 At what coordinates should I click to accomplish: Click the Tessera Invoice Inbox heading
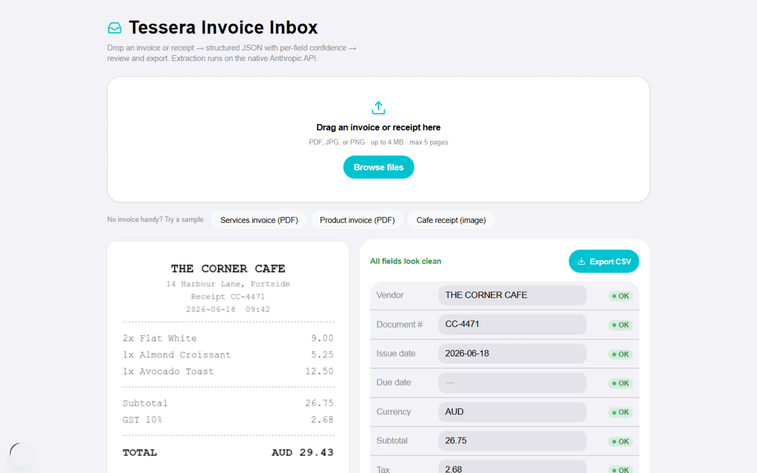click(223, 27)
